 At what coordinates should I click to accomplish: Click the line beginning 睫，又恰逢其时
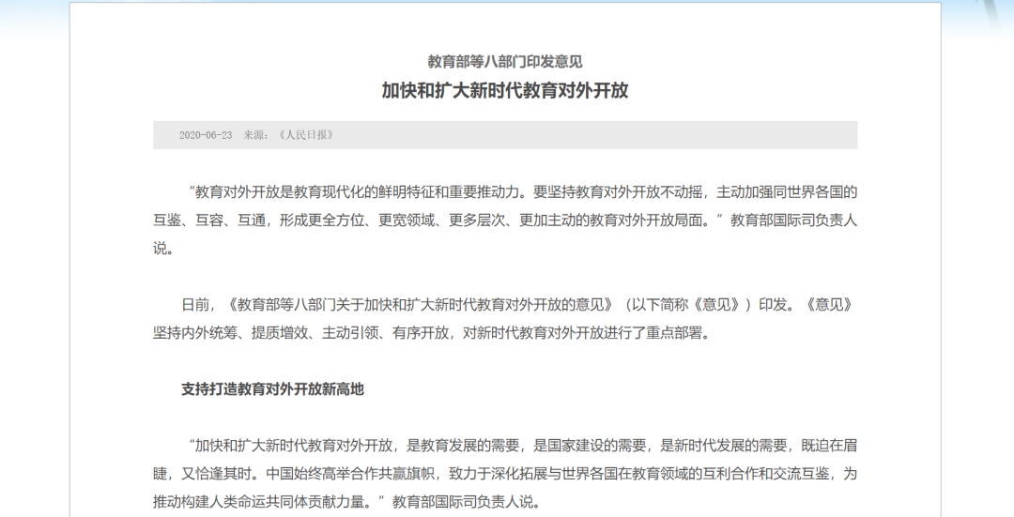tap(505, 474)
